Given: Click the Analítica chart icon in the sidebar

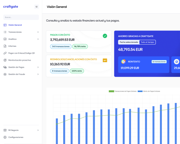Looking at the screenshot, I should [5, 39].
